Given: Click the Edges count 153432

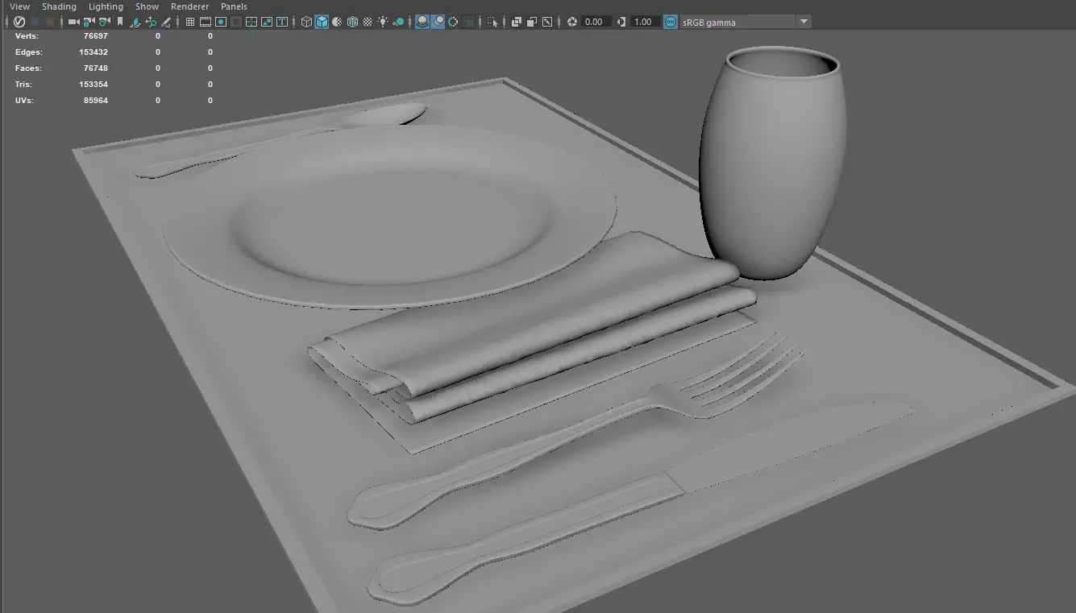Looking at the screenshot, I should click(x=93, y=52).
